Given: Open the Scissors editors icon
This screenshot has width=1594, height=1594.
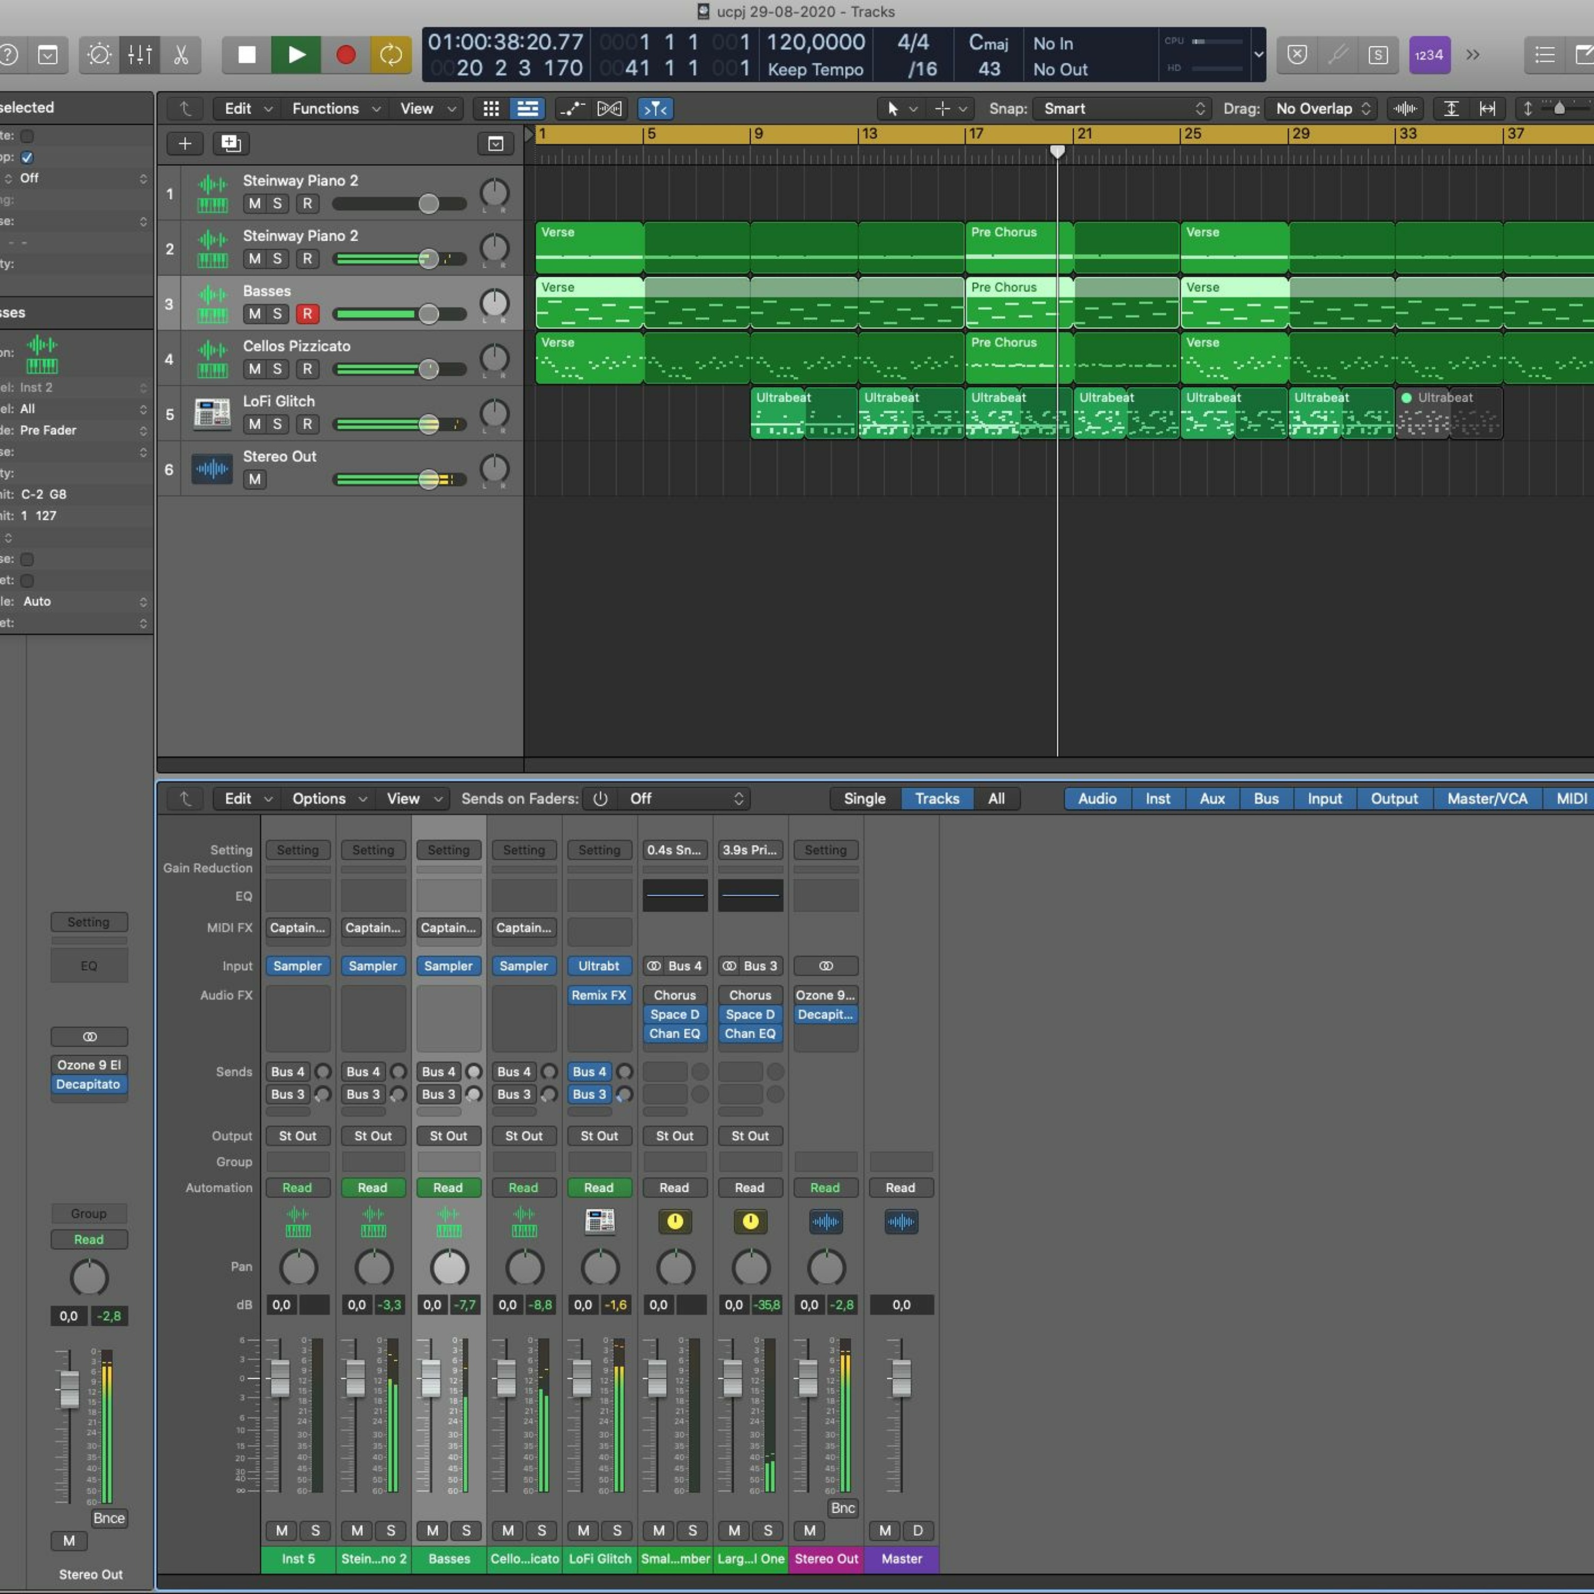Looking at the screenshot, I should [x=181, y=54].
